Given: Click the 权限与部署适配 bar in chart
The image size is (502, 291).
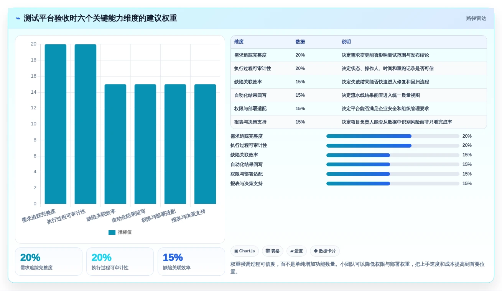Looking at the screenshot, I should tap(175, 144).
